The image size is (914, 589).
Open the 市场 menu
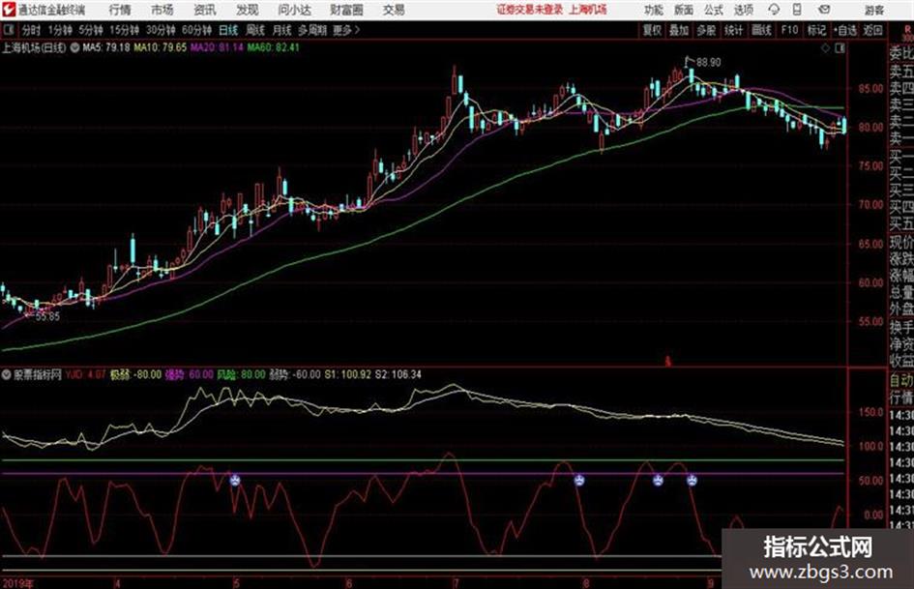tap(162, 10)
